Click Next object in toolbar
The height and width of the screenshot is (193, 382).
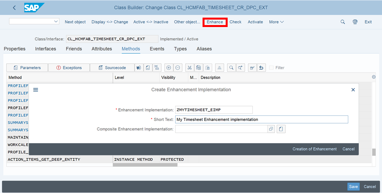75,22
